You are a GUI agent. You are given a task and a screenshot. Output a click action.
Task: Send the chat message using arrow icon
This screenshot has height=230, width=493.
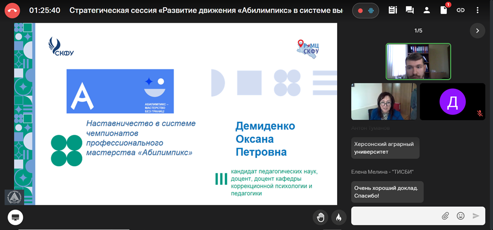pos(476,216)
